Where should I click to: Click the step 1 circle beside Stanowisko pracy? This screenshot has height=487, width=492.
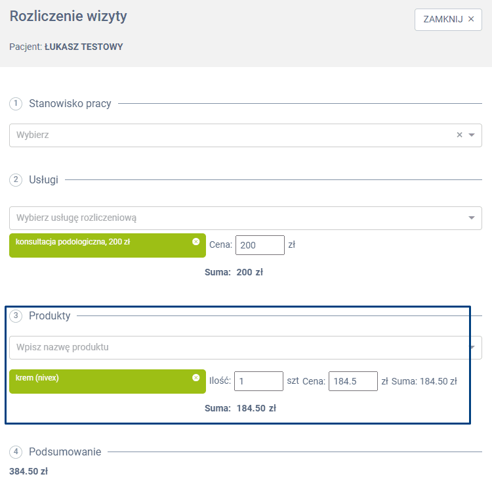pos(16,104)
